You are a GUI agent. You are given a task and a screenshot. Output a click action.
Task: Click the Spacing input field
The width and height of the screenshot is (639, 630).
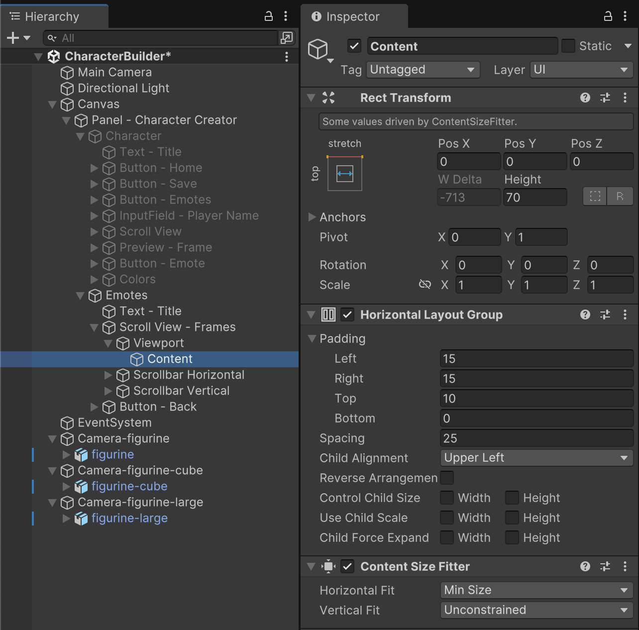pos(536,438)
